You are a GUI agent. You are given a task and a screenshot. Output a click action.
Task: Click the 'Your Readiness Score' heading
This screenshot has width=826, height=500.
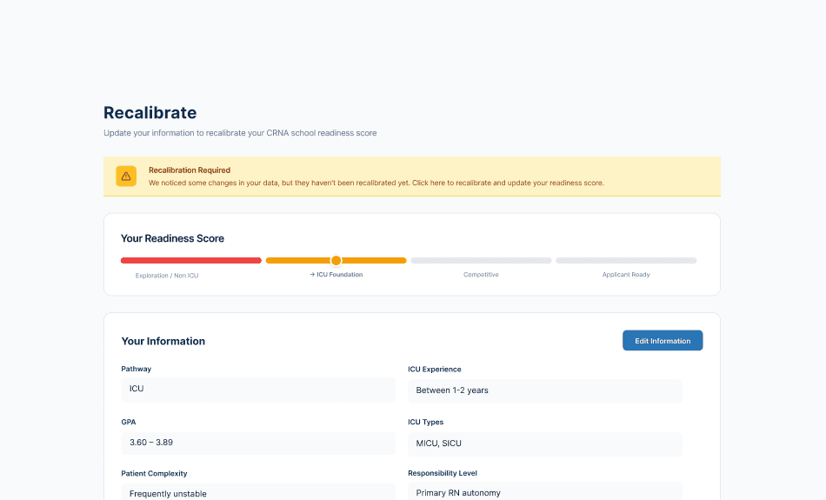[x=172, y=238]
